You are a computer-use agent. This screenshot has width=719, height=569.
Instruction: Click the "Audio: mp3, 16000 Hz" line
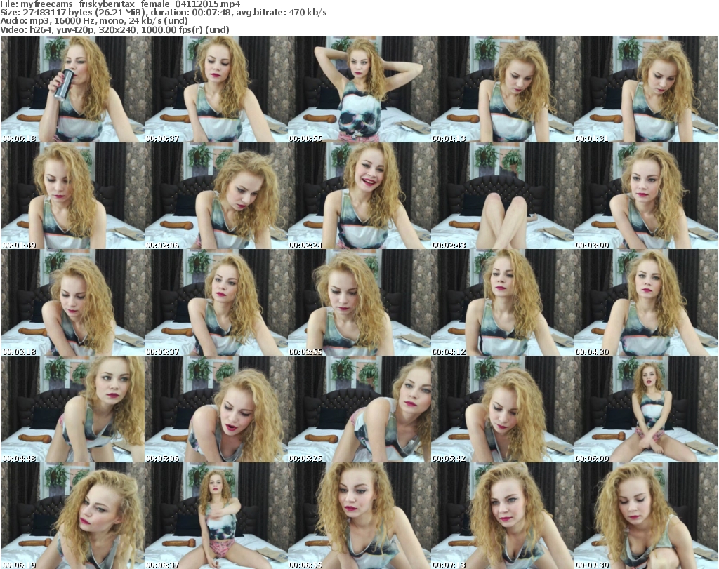(x=94, y=21)
